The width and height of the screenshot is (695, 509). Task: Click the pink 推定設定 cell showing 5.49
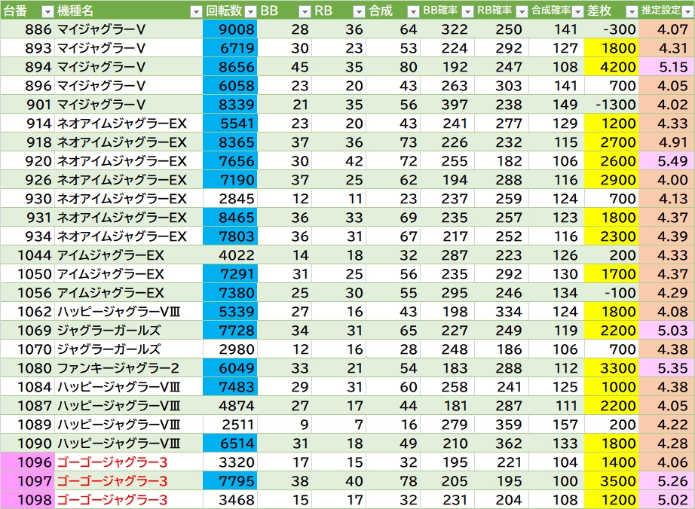(666, 161)
